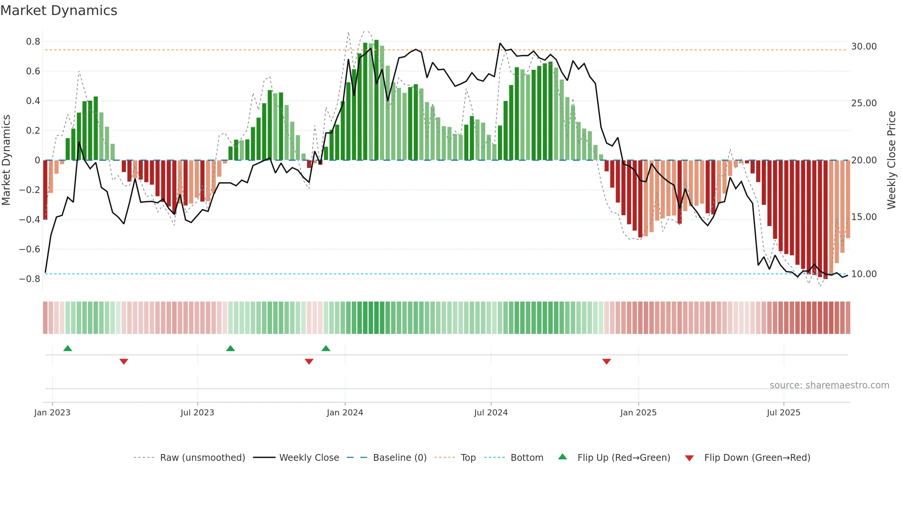Click the Jul 2023 date label
The height and width of the screenshot is (507, 902).
[197, 413]
